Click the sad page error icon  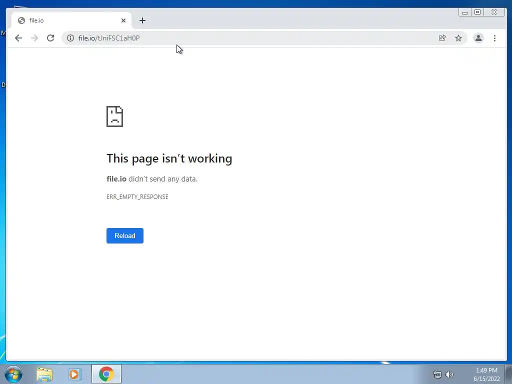pyautogui.click(x=114, y=116)
